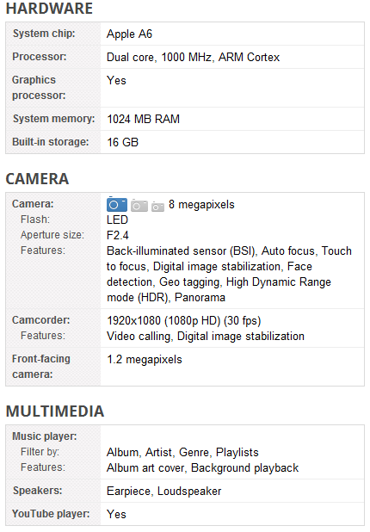This screenshot has height=532, width=370.
Task: Click the Speakers label
Action: (x=37, y=491)
